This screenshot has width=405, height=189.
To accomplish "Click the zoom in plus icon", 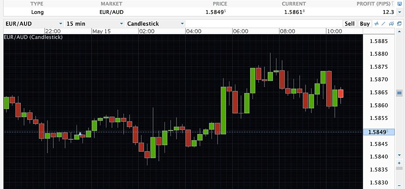I will [x=399, y=163].
